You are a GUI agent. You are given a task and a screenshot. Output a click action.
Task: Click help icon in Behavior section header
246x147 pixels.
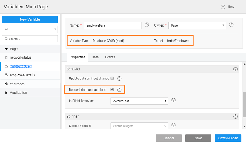[x=235, y=69]
